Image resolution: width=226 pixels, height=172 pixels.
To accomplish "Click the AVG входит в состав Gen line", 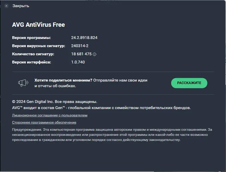I will (101, 108).
